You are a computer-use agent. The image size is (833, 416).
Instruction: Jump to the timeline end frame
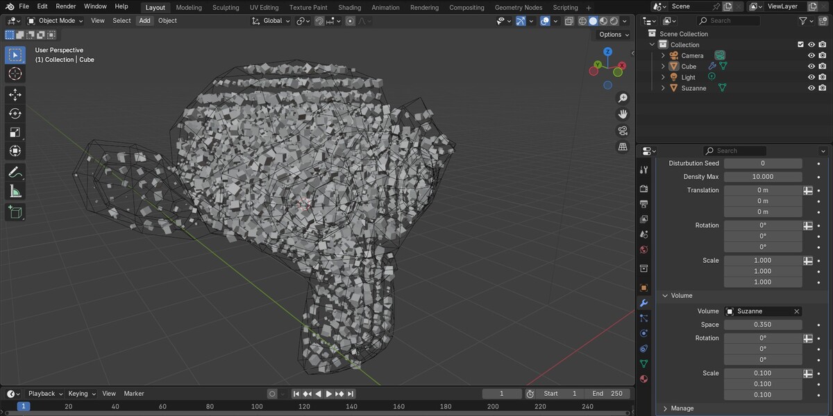tap(351, 394)
